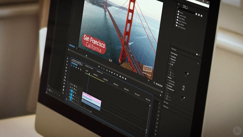
Task: Click the new bin icon in Title Styles panel
Action: (x=197, y=55)
